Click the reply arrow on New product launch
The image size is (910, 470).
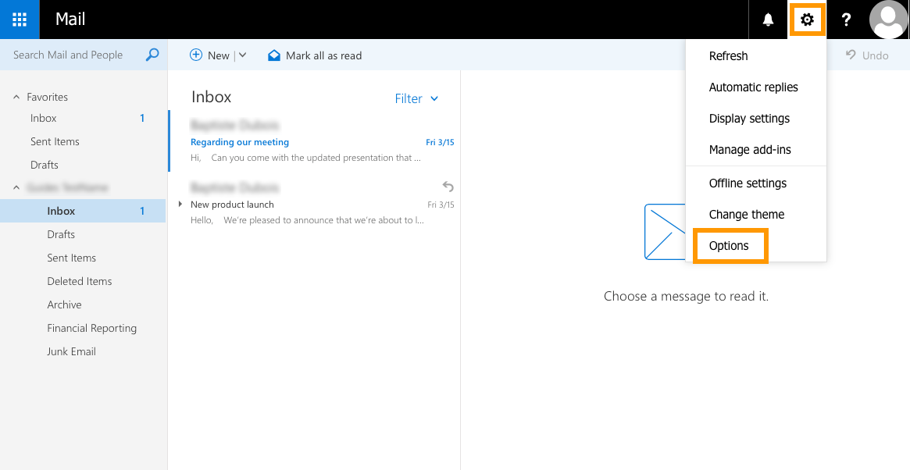[x=448, y=187]
